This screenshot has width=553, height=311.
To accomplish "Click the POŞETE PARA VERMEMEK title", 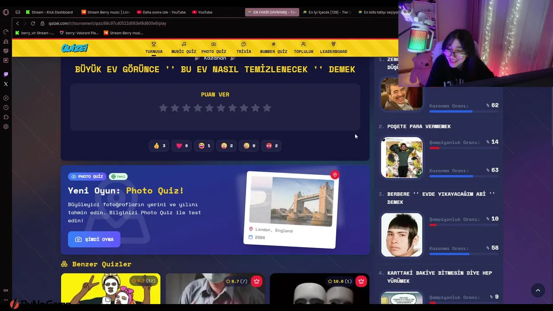I will [419, 127].
